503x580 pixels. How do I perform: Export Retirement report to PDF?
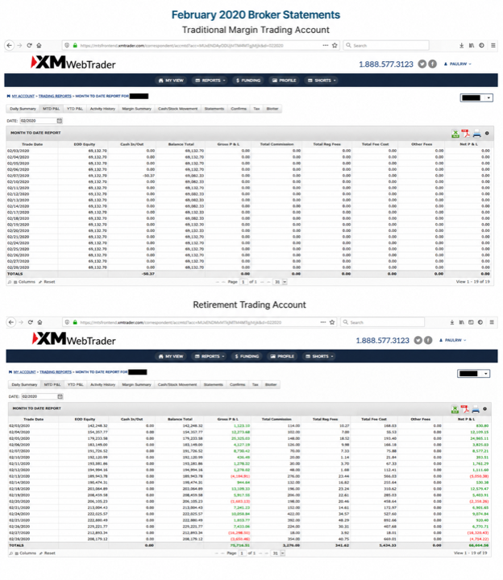(x=465, y=409)
